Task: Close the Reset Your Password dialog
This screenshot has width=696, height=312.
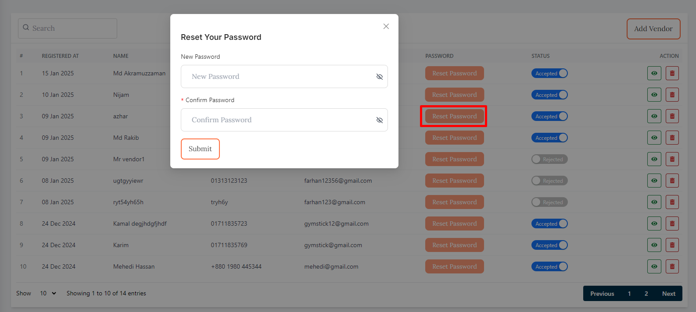Action: (x=386, y=26)
